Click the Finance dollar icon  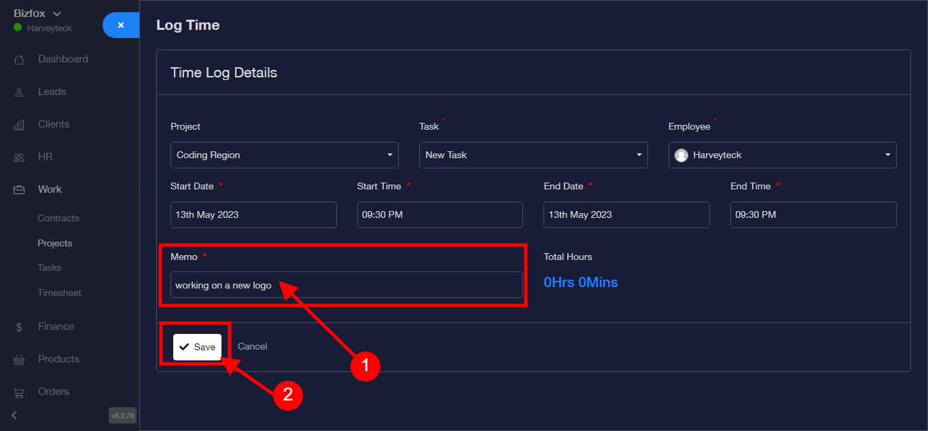pos(19,327)
